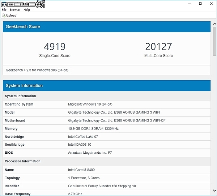Select Intel Core i5-8400 value
Screen dimensions: 217x196
(81, 170)
